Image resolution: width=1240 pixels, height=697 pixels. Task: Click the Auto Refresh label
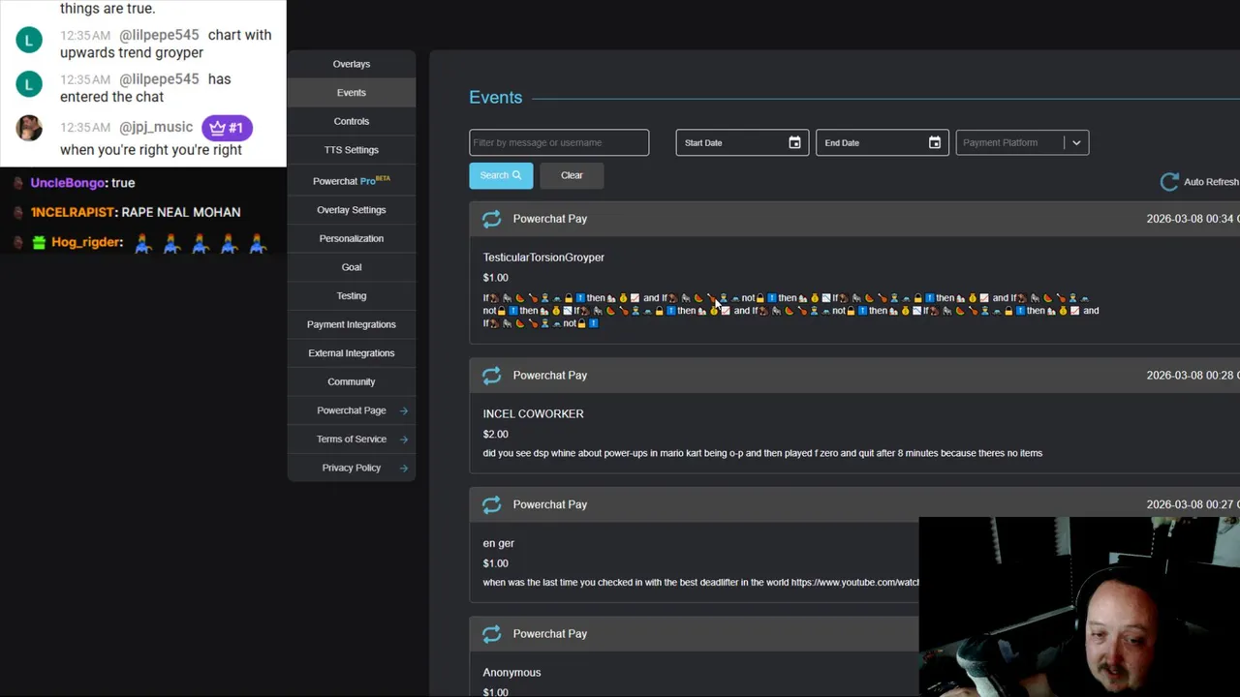[x=1211, y=182]
